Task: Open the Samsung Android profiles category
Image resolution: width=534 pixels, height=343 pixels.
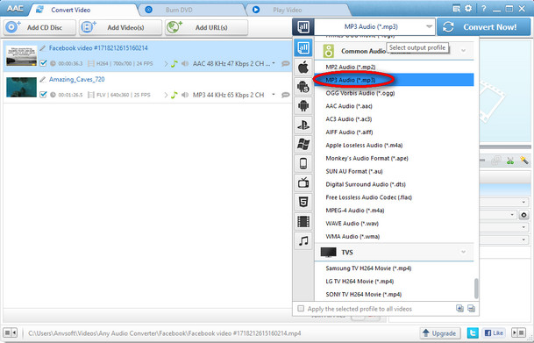Action: point(303,87)
